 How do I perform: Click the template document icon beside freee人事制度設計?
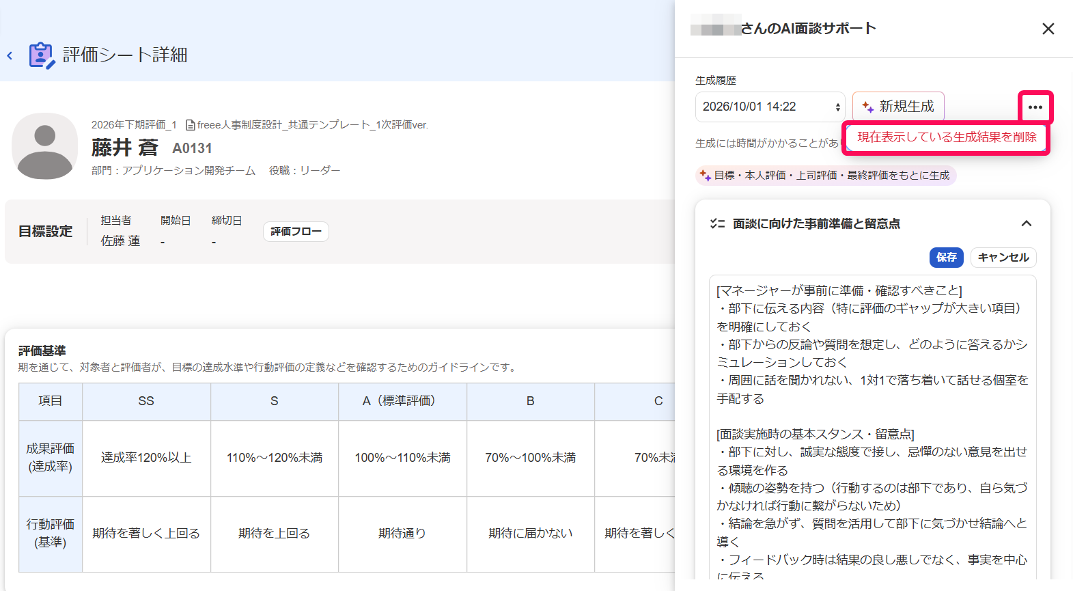click(x=191, y=125)
